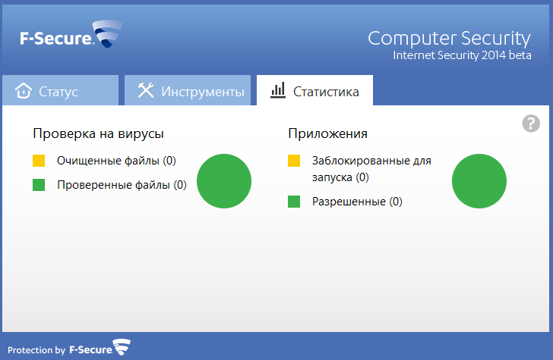Viewport: 553px width, 360px height.
Task: Click the Очищенные файлы (0) label
Action: point(116,161)
